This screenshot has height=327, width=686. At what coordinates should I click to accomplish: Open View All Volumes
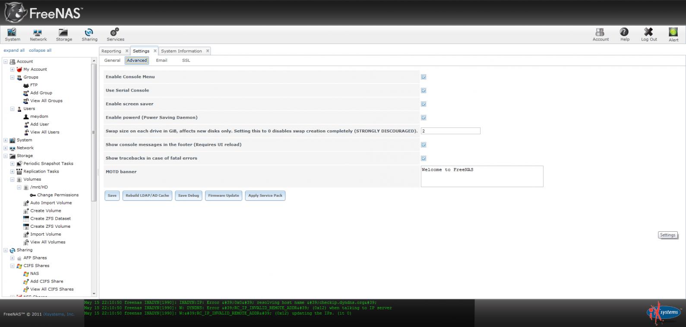[x=47, y=242]
